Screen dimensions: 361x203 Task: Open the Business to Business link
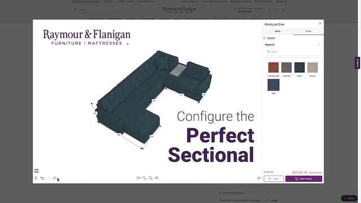coord(241,1)
